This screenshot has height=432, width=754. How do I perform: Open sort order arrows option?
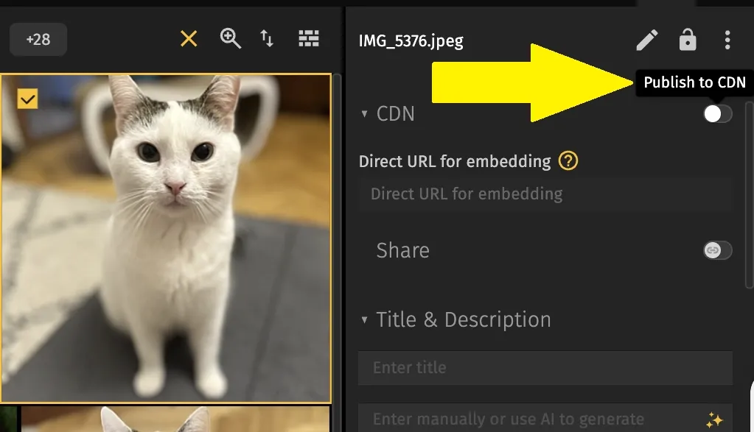(267, 38)
